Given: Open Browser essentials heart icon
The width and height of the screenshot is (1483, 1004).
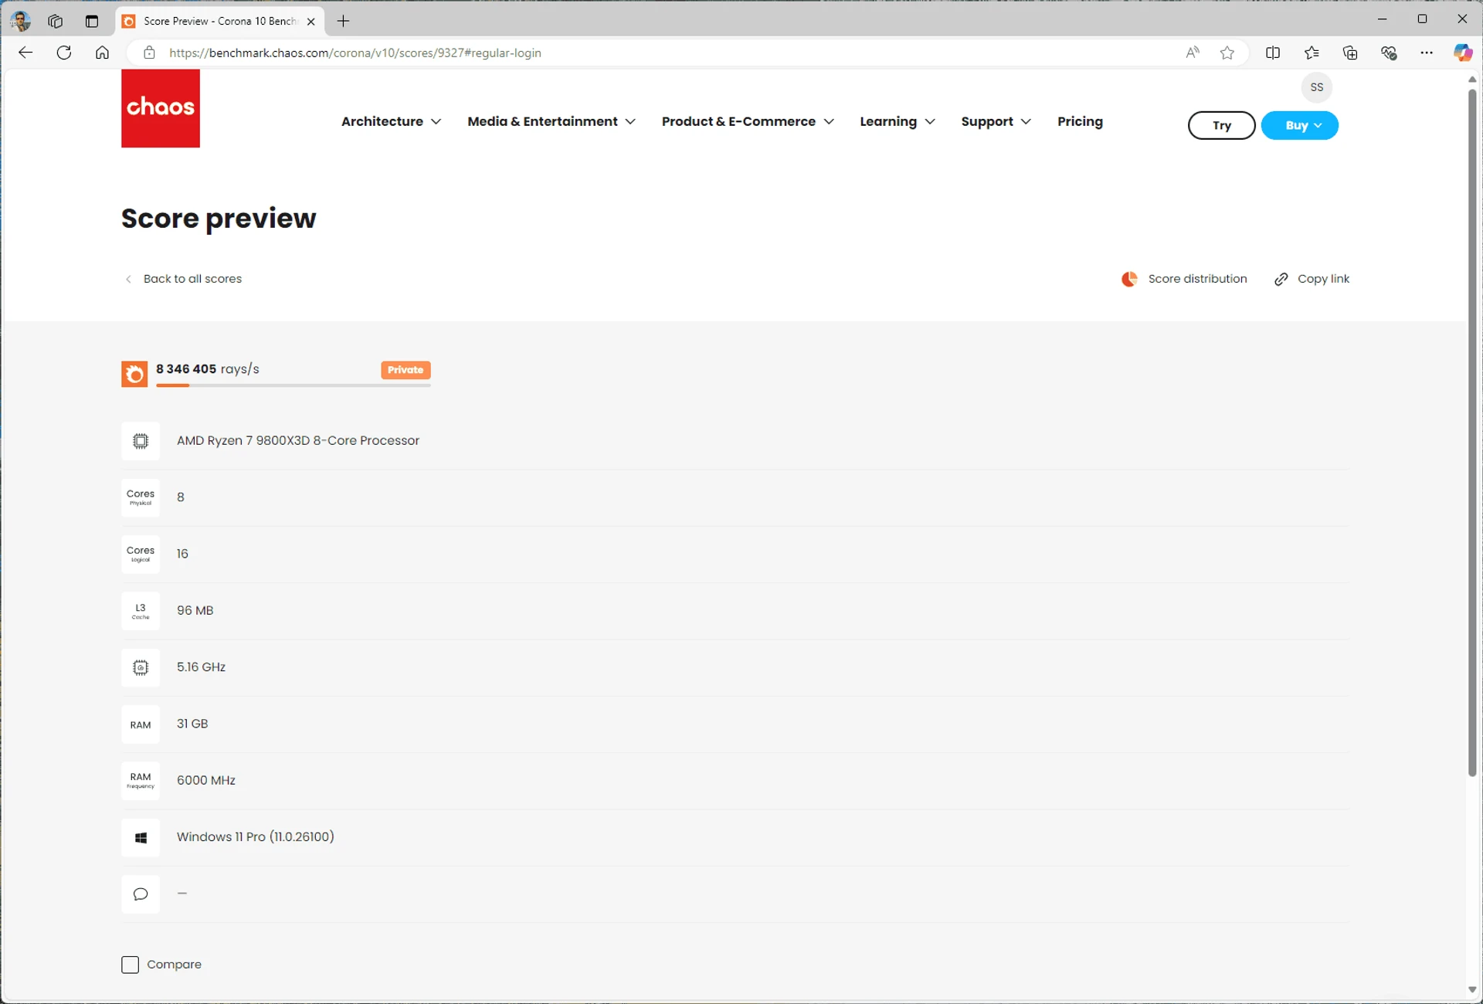Looking at the screenshot, I should tap(1389, 53).
